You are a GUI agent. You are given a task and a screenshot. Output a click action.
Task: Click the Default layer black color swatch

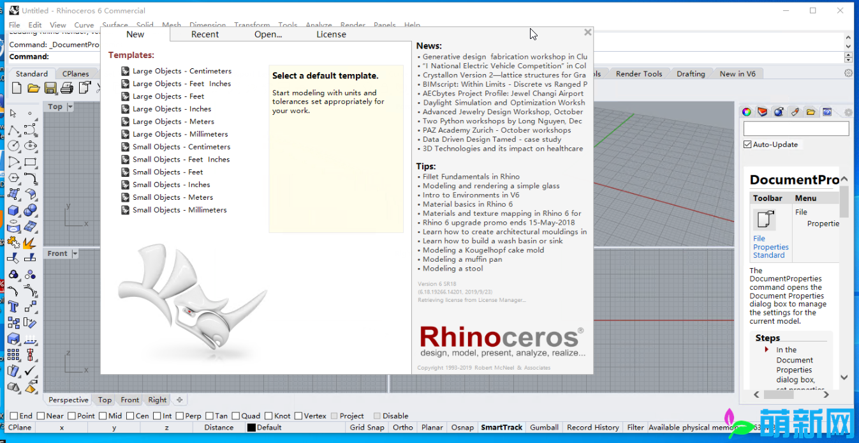[x=251, y=428]
